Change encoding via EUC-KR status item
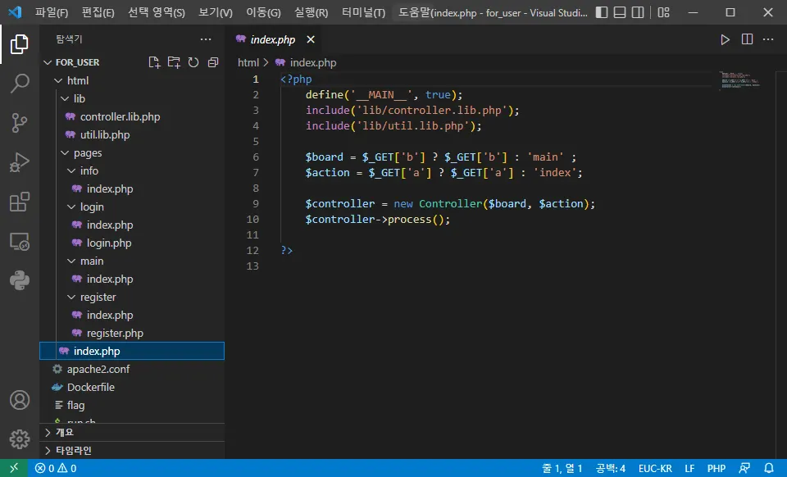Viewport: 787px width, 477px height. point(655,468)
